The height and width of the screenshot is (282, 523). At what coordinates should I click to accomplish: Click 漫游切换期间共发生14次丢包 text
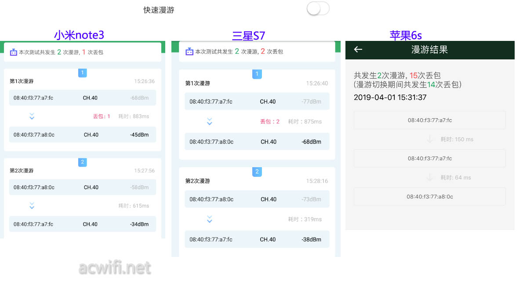[x=407, y=85]
